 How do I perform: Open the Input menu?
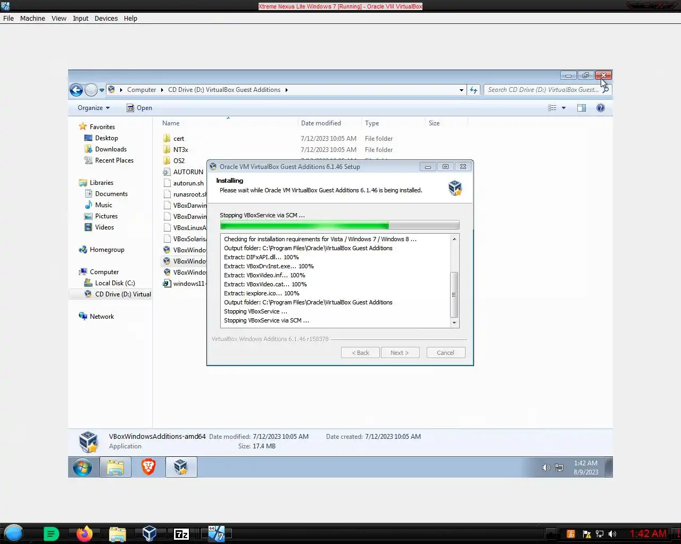coord(80,18)
